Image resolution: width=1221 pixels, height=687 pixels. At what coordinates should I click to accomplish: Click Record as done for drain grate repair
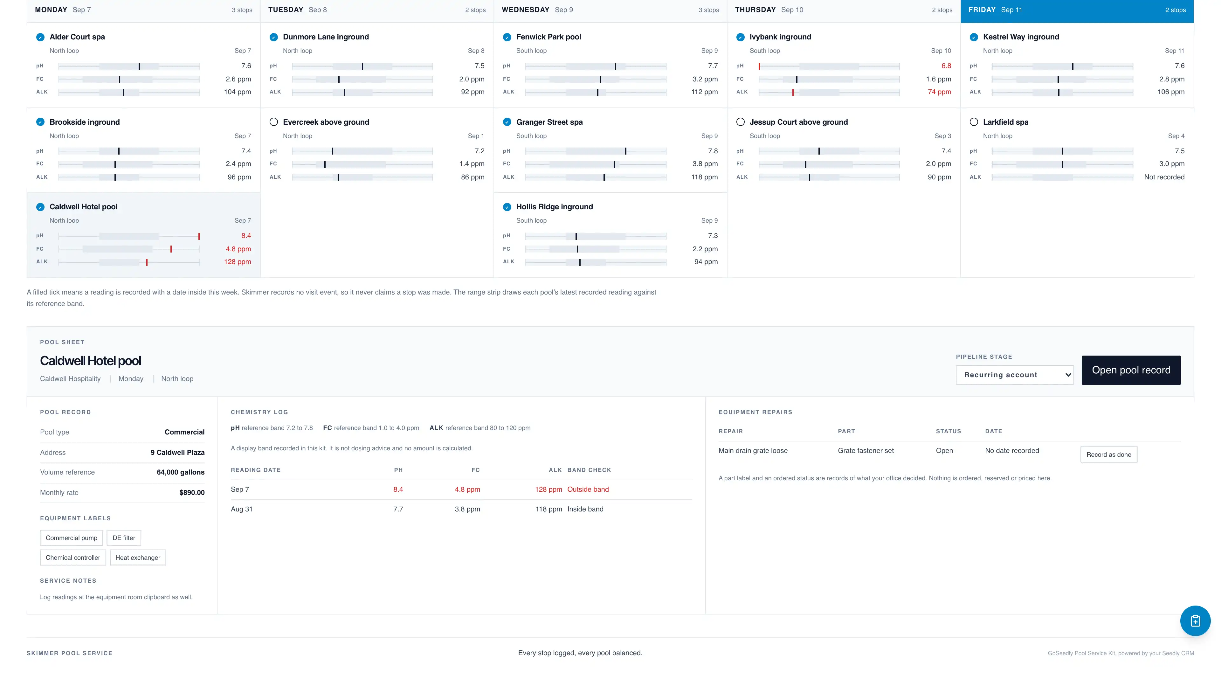coord(1109,454)
